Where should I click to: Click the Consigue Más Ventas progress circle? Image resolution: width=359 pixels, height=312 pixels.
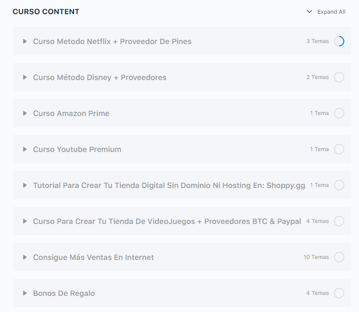[339, 257]
